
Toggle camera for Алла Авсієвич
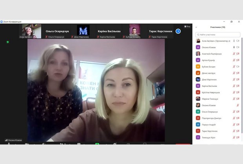238,41
